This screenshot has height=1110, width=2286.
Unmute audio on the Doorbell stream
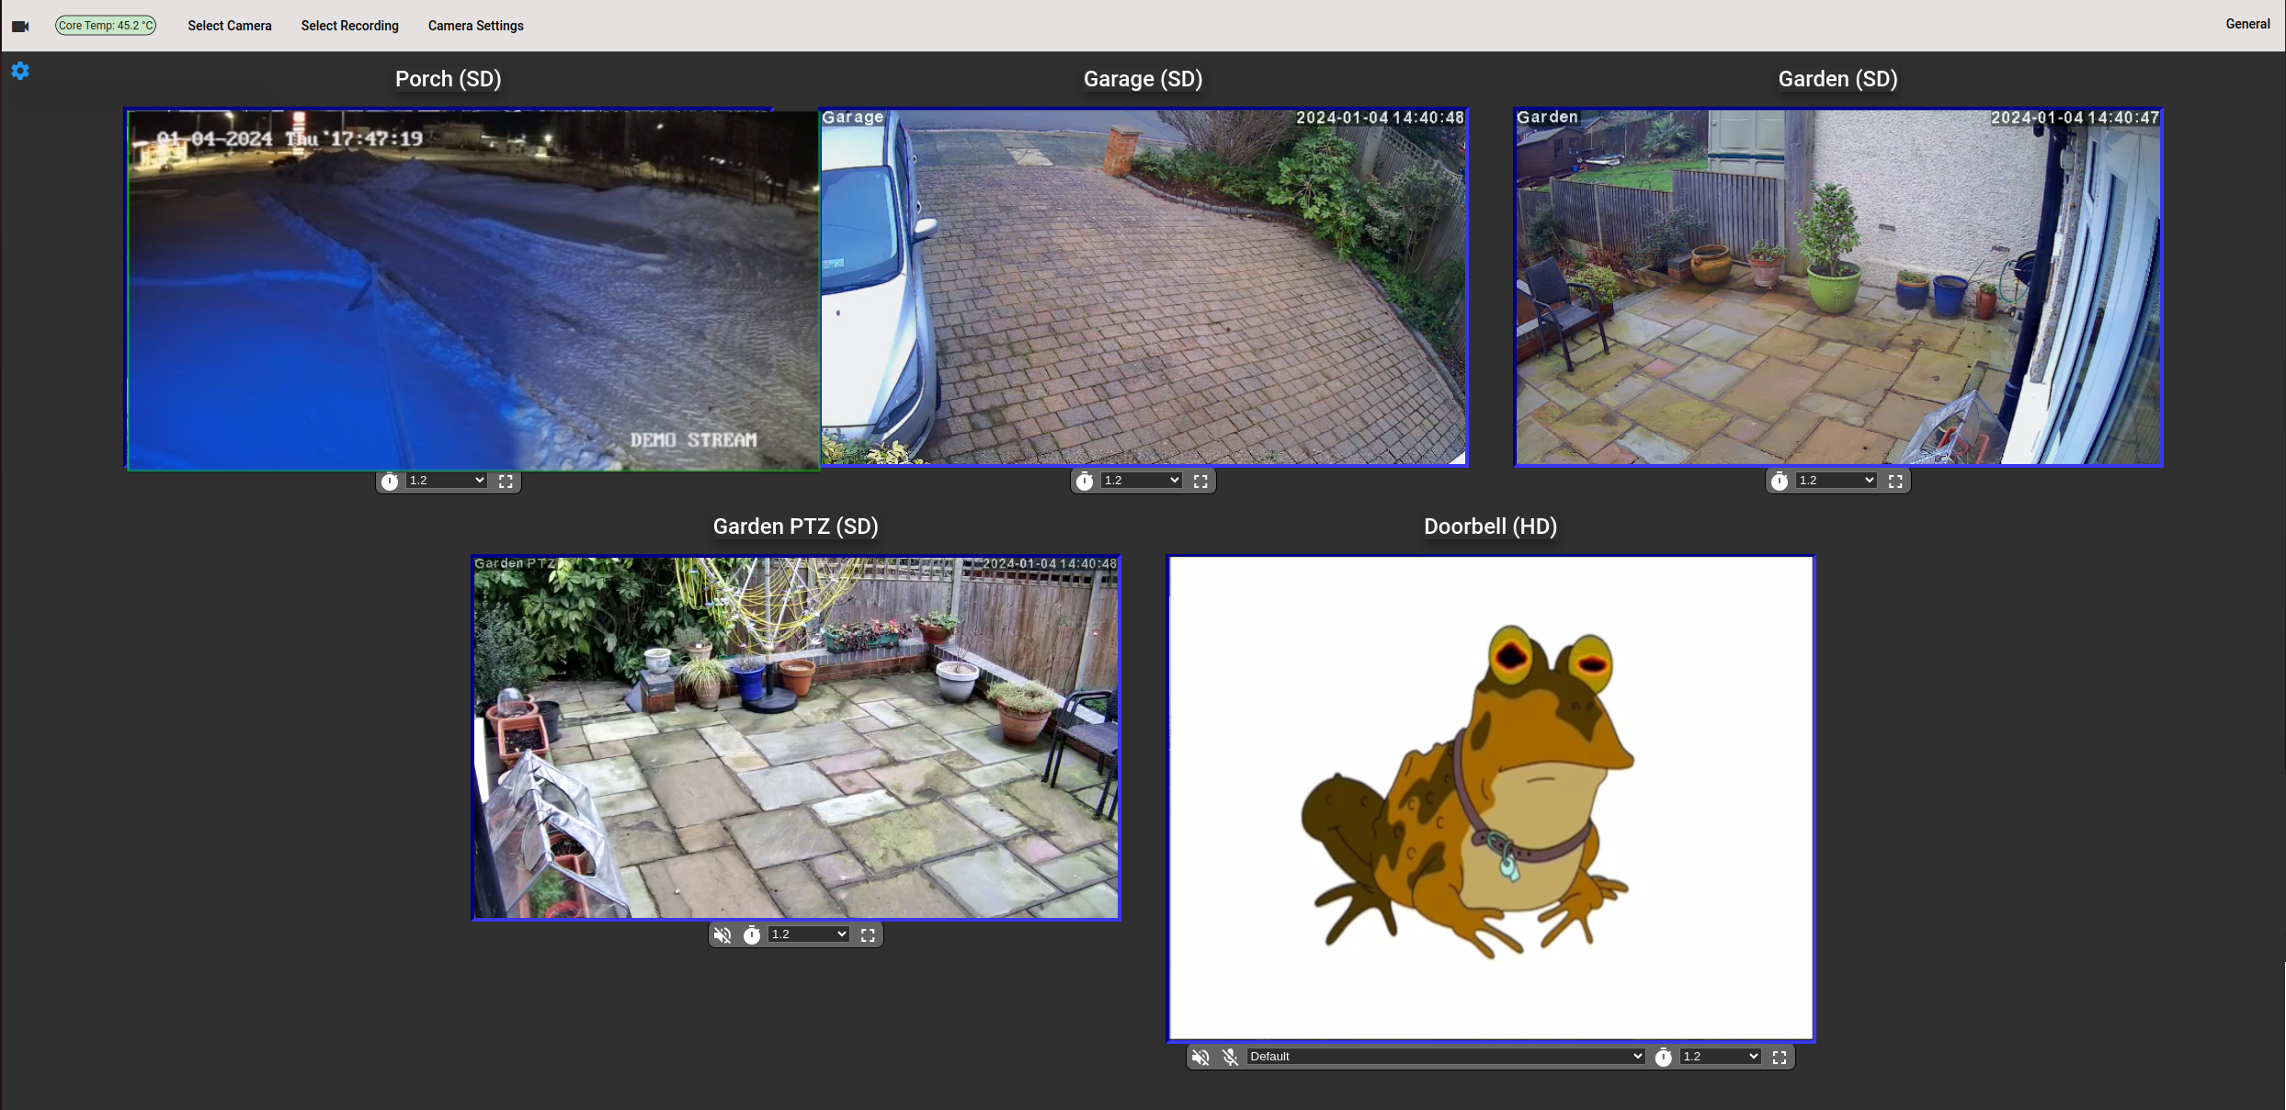coord(1200,1057)
